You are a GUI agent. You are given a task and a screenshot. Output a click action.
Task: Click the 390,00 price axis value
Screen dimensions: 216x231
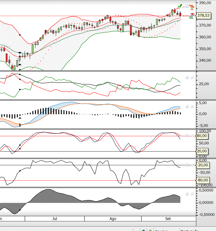pyautogui.click(x=205, y=3)
